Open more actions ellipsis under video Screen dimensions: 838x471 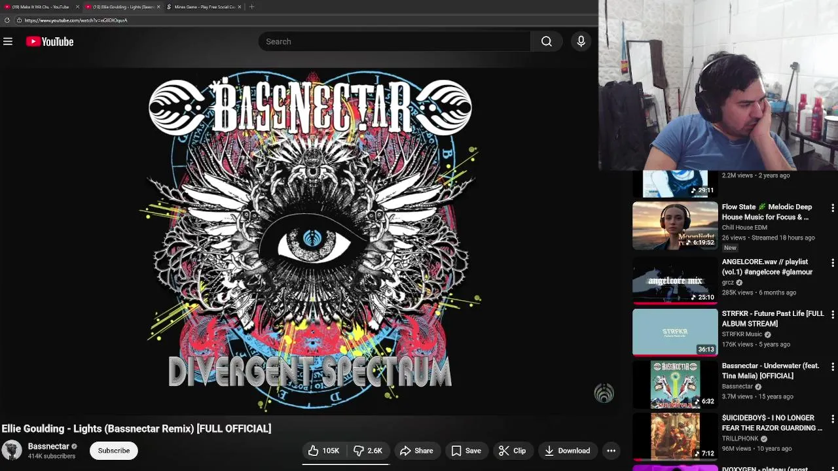click(x=611, y=451)
